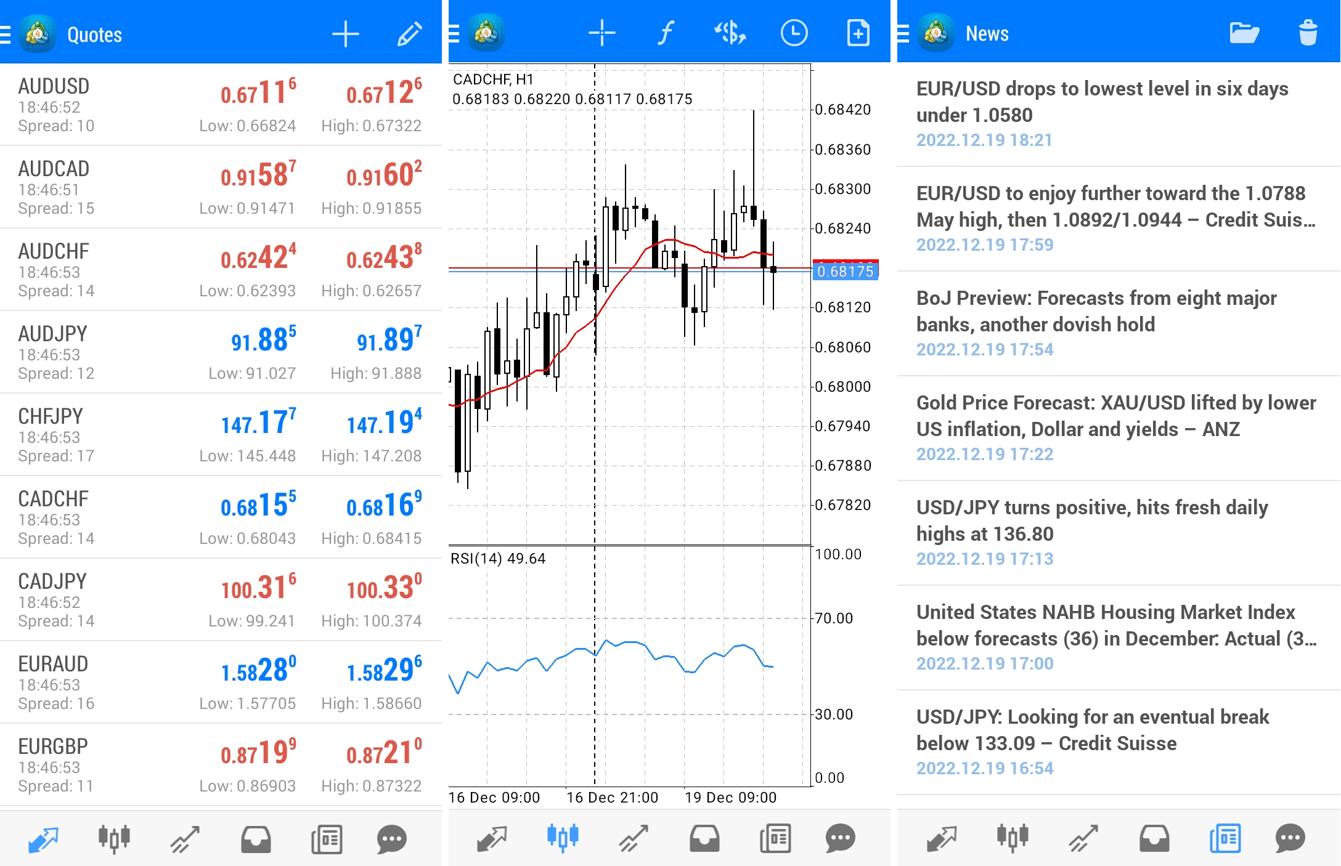The width and height of the screenshot is (1341, 866).
Task: Select active News tab in News panel bottom bar
Action: tap(1225, 839)
